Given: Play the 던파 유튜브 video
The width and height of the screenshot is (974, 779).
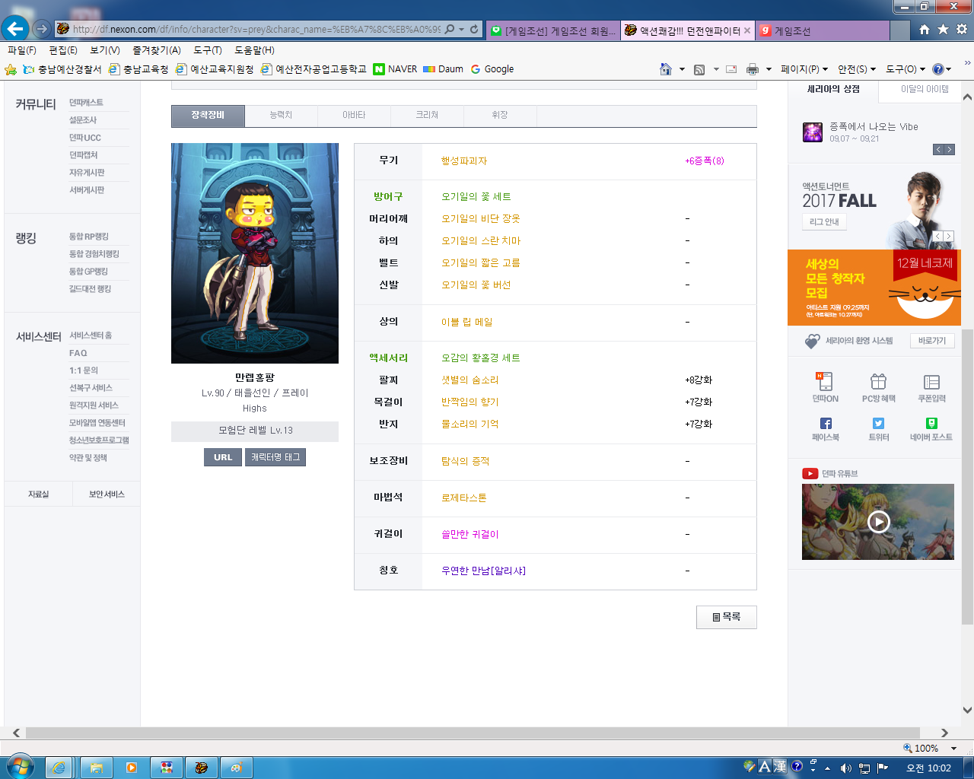Looking at the screenshot, I should click(x=878, y=522).
